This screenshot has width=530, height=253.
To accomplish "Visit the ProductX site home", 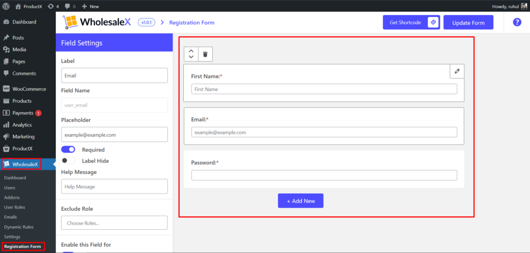I will 28,6.
